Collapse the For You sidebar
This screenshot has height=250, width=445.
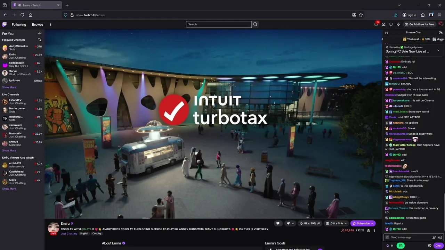pyautogui.click(x=40, y=33)
